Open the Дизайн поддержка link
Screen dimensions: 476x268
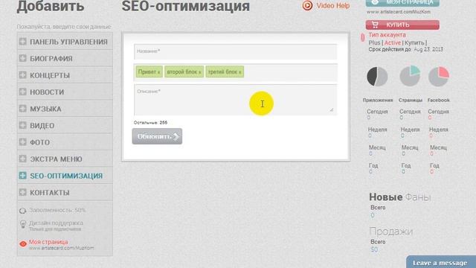coord(56,223)
